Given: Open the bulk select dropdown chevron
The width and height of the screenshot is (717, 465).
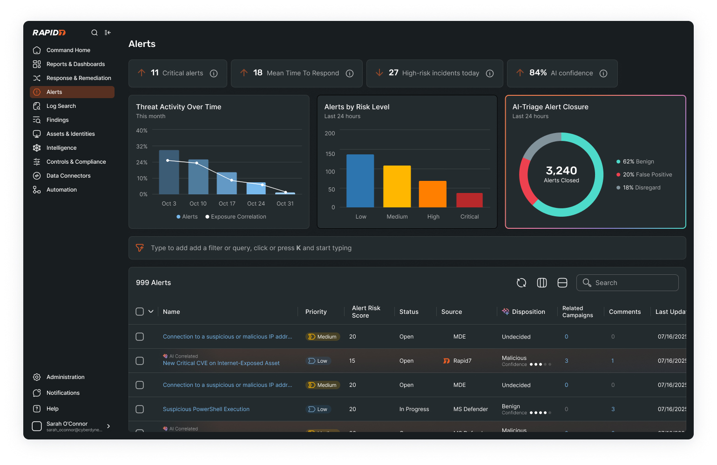Looking at the screenshot, I should (151, 312).
